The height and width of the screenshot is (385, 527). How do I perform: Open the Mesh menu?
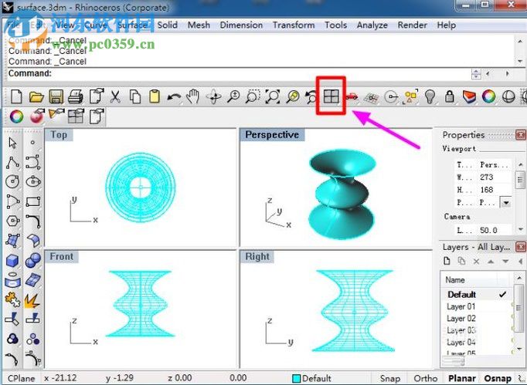(x=199, y=25)
